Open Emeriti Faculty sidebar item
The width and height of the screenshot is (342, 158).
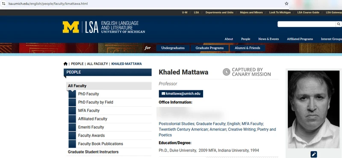[91, 127]
